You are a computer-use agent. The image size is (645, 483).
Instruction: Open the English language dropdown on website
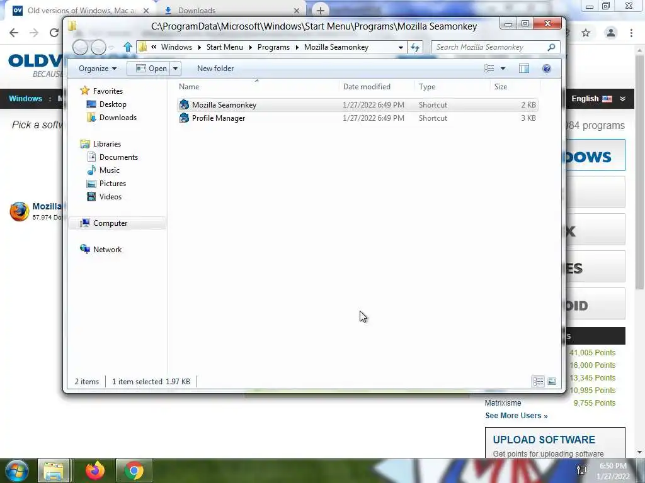coord(598,99)
